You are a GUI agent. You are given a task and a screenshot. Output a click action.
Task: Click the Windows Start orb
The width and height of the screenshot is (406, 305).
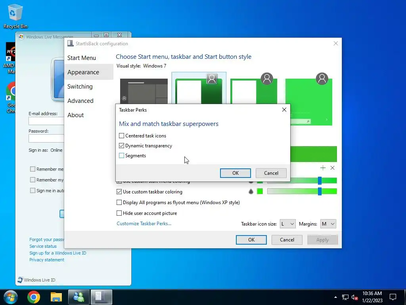(11, 297)
